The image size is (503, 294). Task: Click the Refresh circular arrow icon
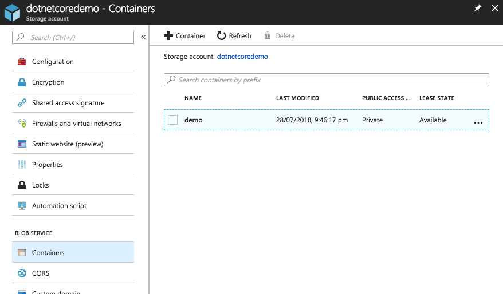(221, 35)
